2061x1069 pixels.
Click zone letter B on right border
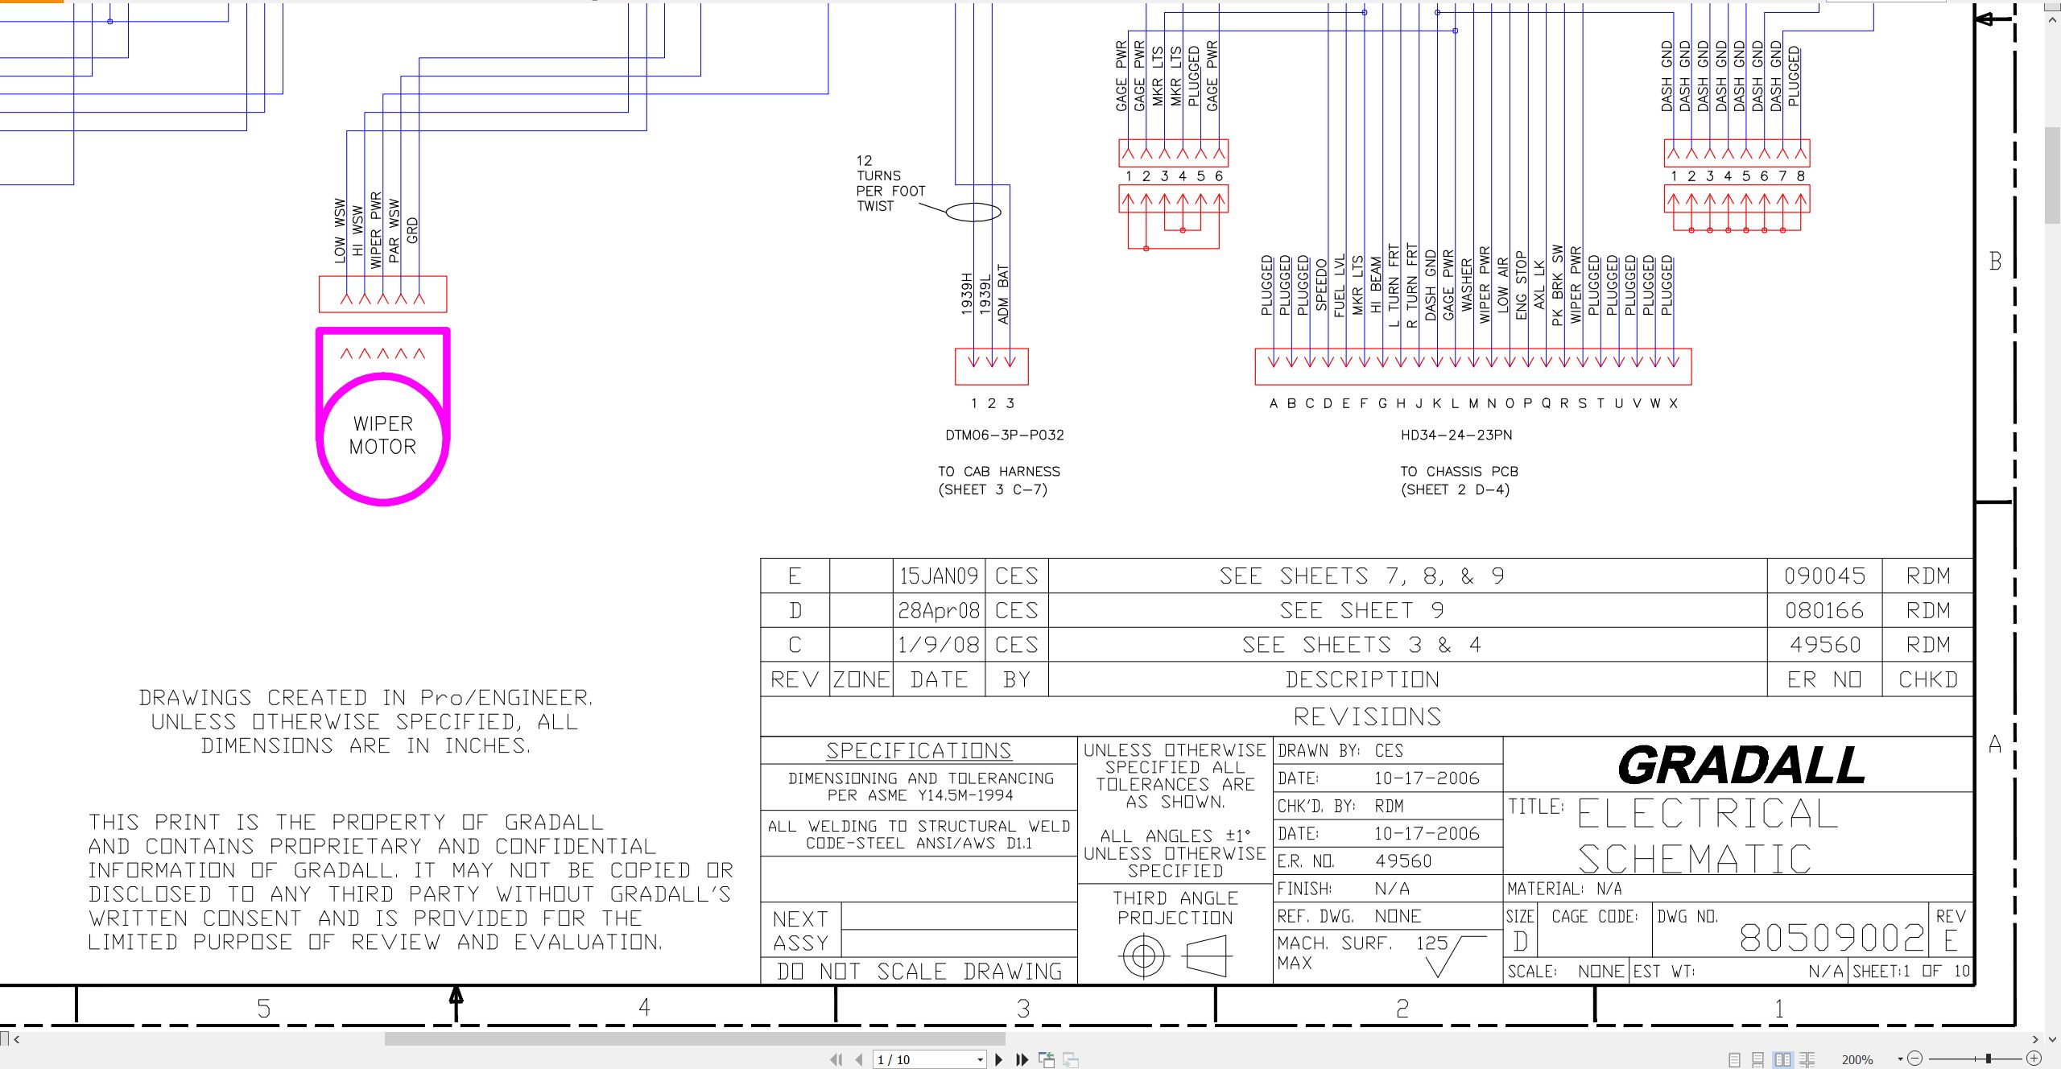pos(1995,262)
